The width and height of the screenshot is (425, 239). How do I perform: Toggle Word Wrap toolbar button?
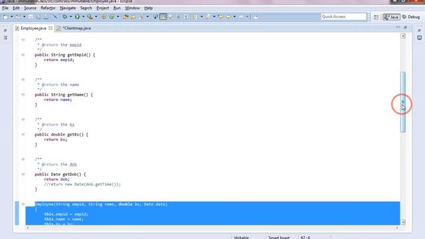click(x=171, y=17)
